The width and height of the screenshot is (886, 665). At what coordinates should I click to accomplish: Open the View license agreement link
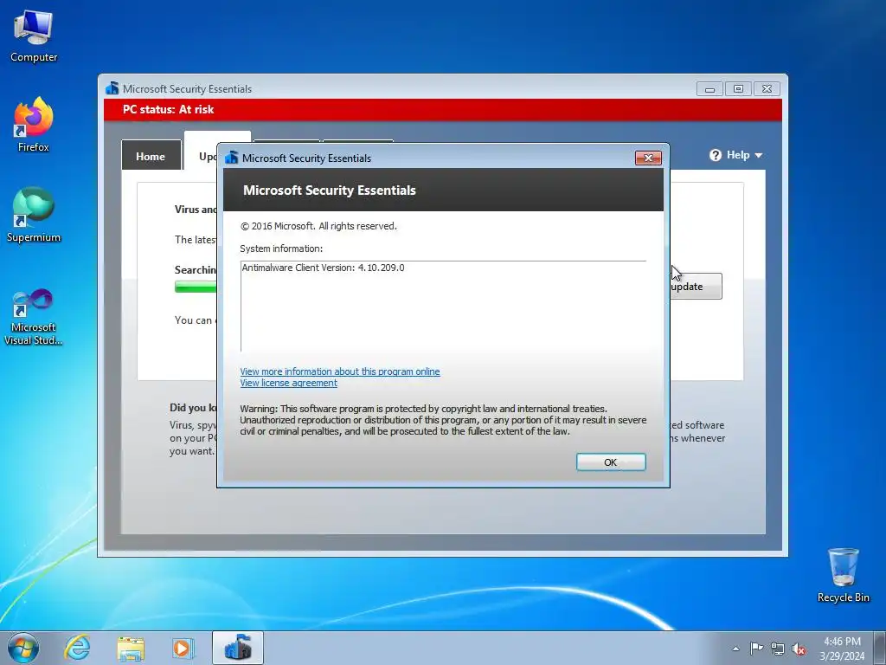point(288,383)
